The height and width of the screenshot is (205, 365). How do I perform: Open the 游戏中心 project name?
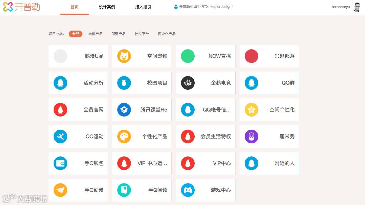pos(221,190)
